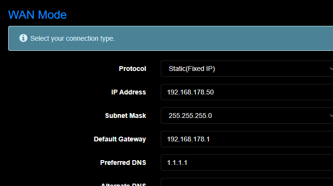The width and height of the screenshot is (333, 186).
Task: Click the Subnet Mask field label
Action: 126,116
